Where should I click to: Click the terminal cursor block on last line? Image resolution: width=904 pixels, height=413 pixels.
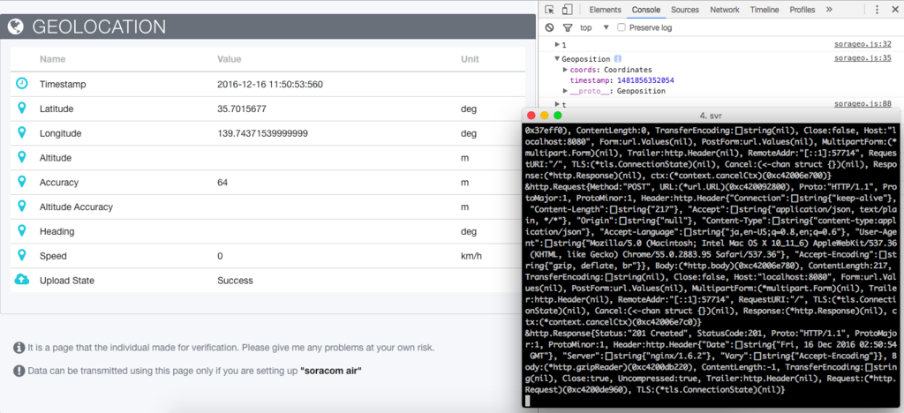528,401
